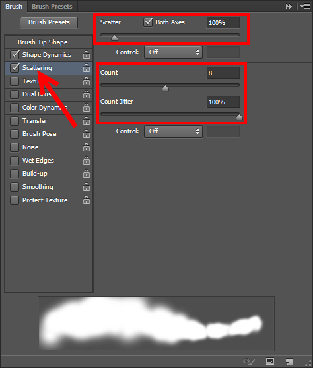Click the Scatter percentage field
Screen dimensions: 313x368
tap(223, 22)
